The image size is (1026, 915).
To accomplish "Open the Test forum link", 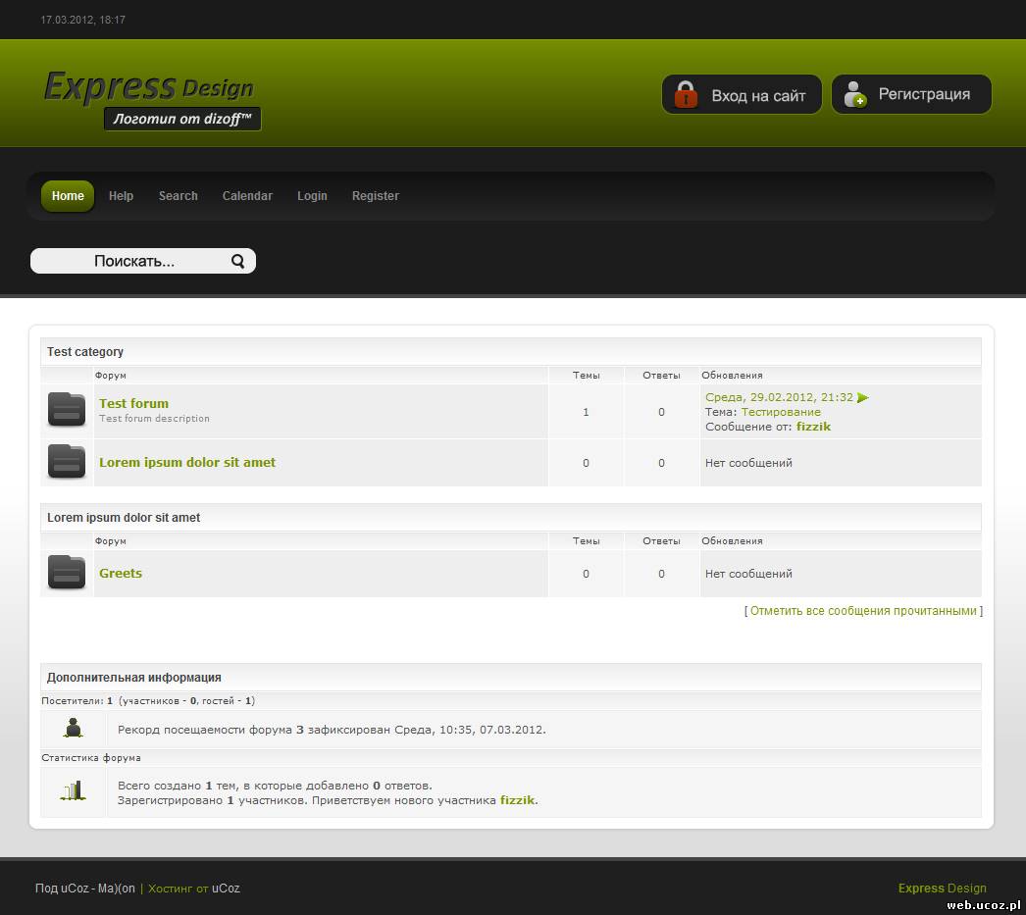I will click(133, 403).
